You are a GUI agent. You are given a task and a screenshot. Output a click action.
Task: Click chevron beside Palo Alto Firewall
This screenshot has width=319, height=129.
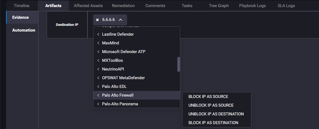(x=98, y=95)
